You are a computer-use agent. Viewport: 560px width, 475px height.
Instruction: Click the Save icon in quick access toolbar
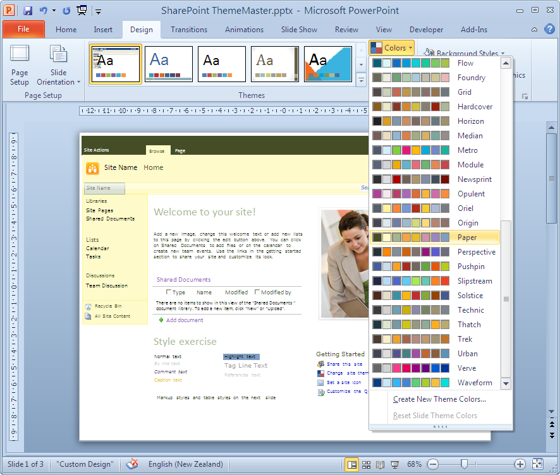pyautogui.click(x=28, y=10)
